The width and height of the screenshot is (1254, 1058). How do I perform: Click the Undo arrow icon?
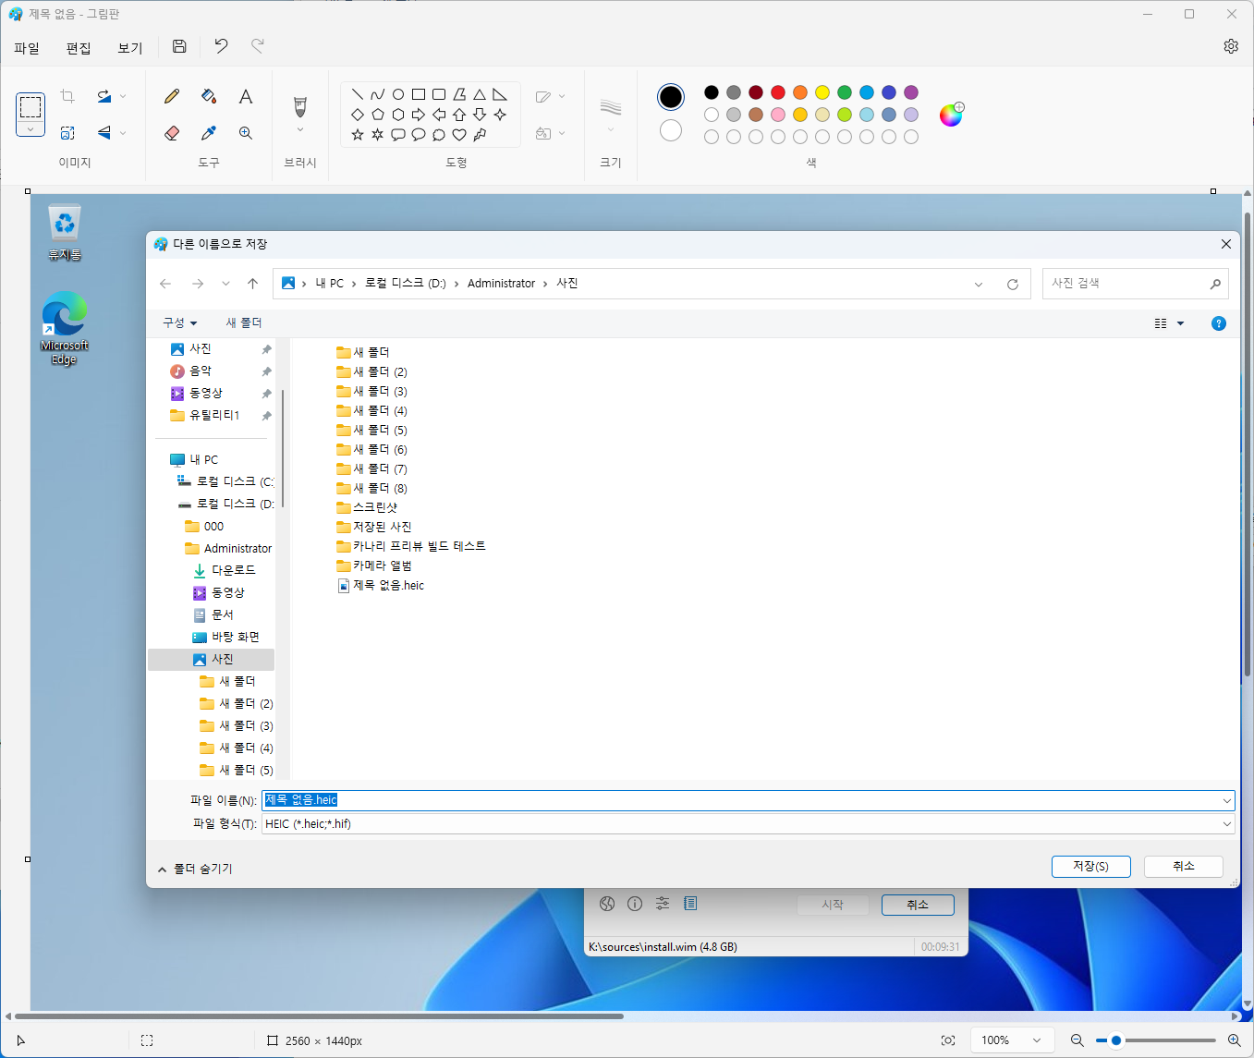coord(221,46)
